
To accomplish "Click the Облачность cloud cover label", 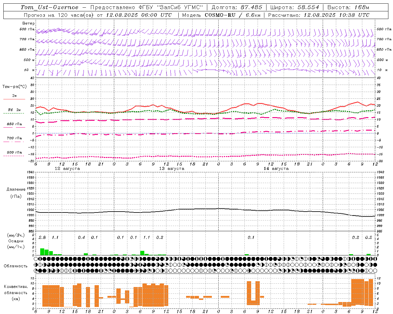I will click(x=16, y=266).
